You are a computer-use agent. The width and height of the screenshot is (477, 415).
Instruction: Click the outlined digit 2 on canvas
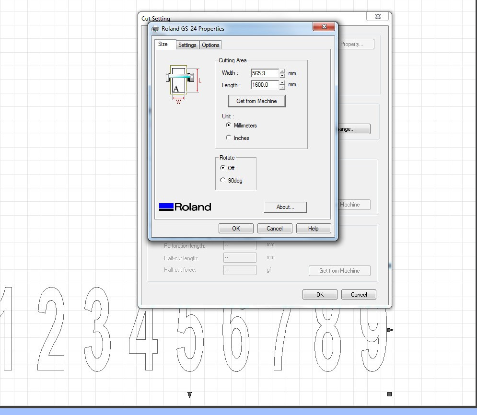[51, 329]
